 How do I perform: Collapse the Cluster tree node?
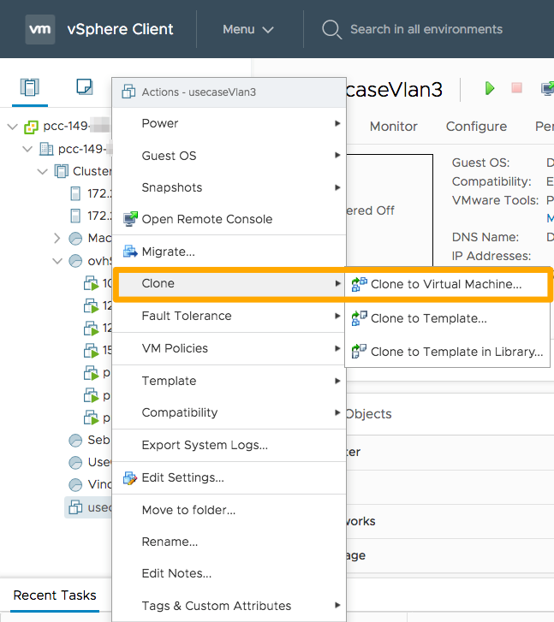[43, 171]
